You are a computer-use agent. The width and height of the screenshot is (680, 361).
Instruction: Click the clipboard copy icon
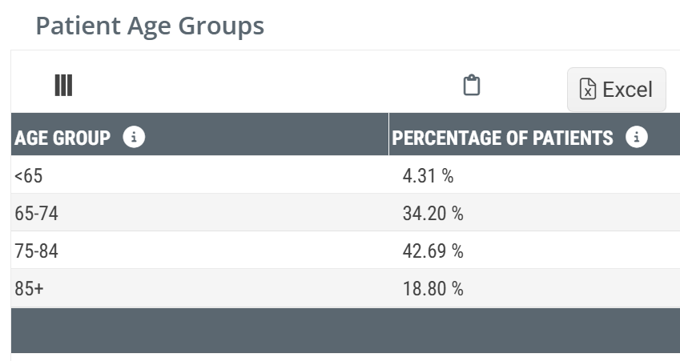click(472, 85)
